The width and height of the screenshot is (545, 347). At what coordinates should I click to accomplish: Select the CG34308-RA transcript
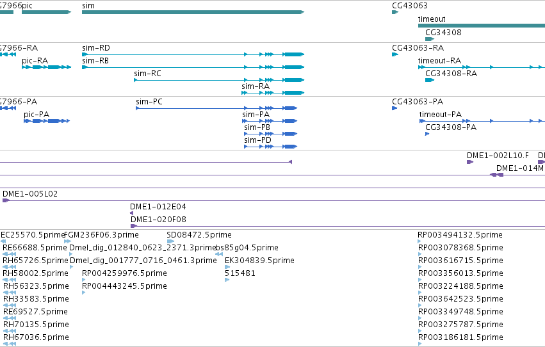point(430,80)
